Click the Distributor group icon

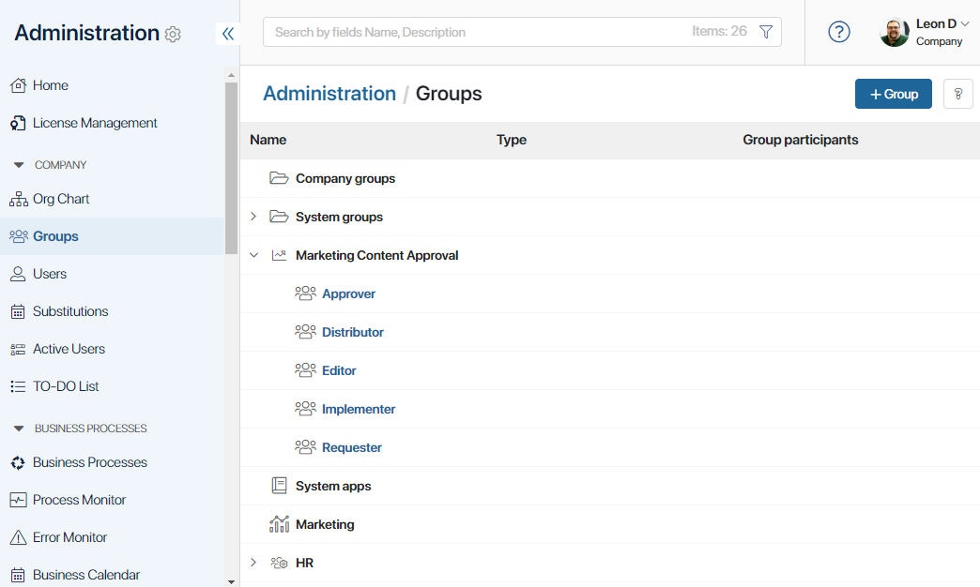tap(305, 332)
